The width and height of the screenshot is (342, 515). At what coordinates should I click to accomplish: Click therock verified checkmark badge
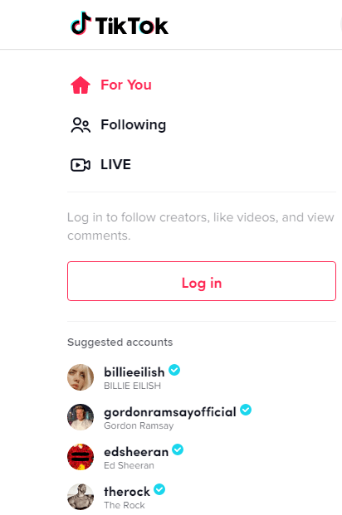pyautogui.click(x=159, y=489)
